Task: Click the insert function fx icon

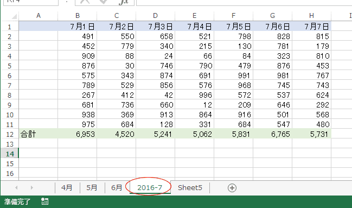Action: (x=124, y=2)
